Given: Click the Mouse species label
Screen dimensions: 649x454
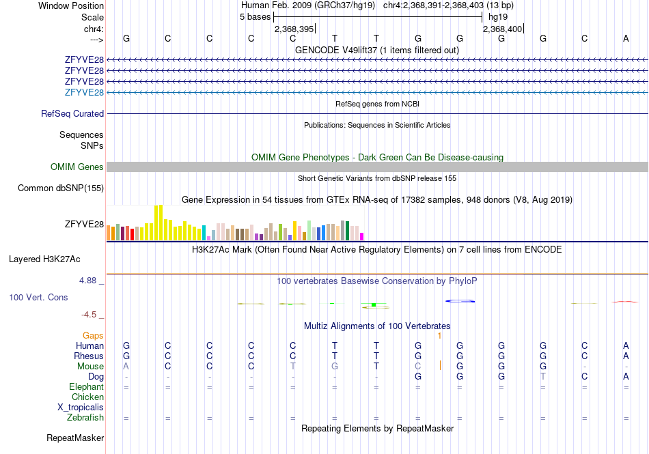Looking at the screenshot, I should 90,367.
